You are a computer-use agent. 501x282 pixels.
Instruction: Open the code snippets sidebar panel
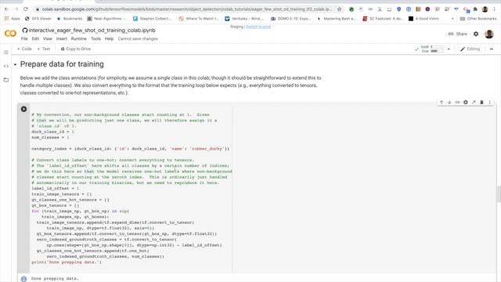click(x=6, y=66)
